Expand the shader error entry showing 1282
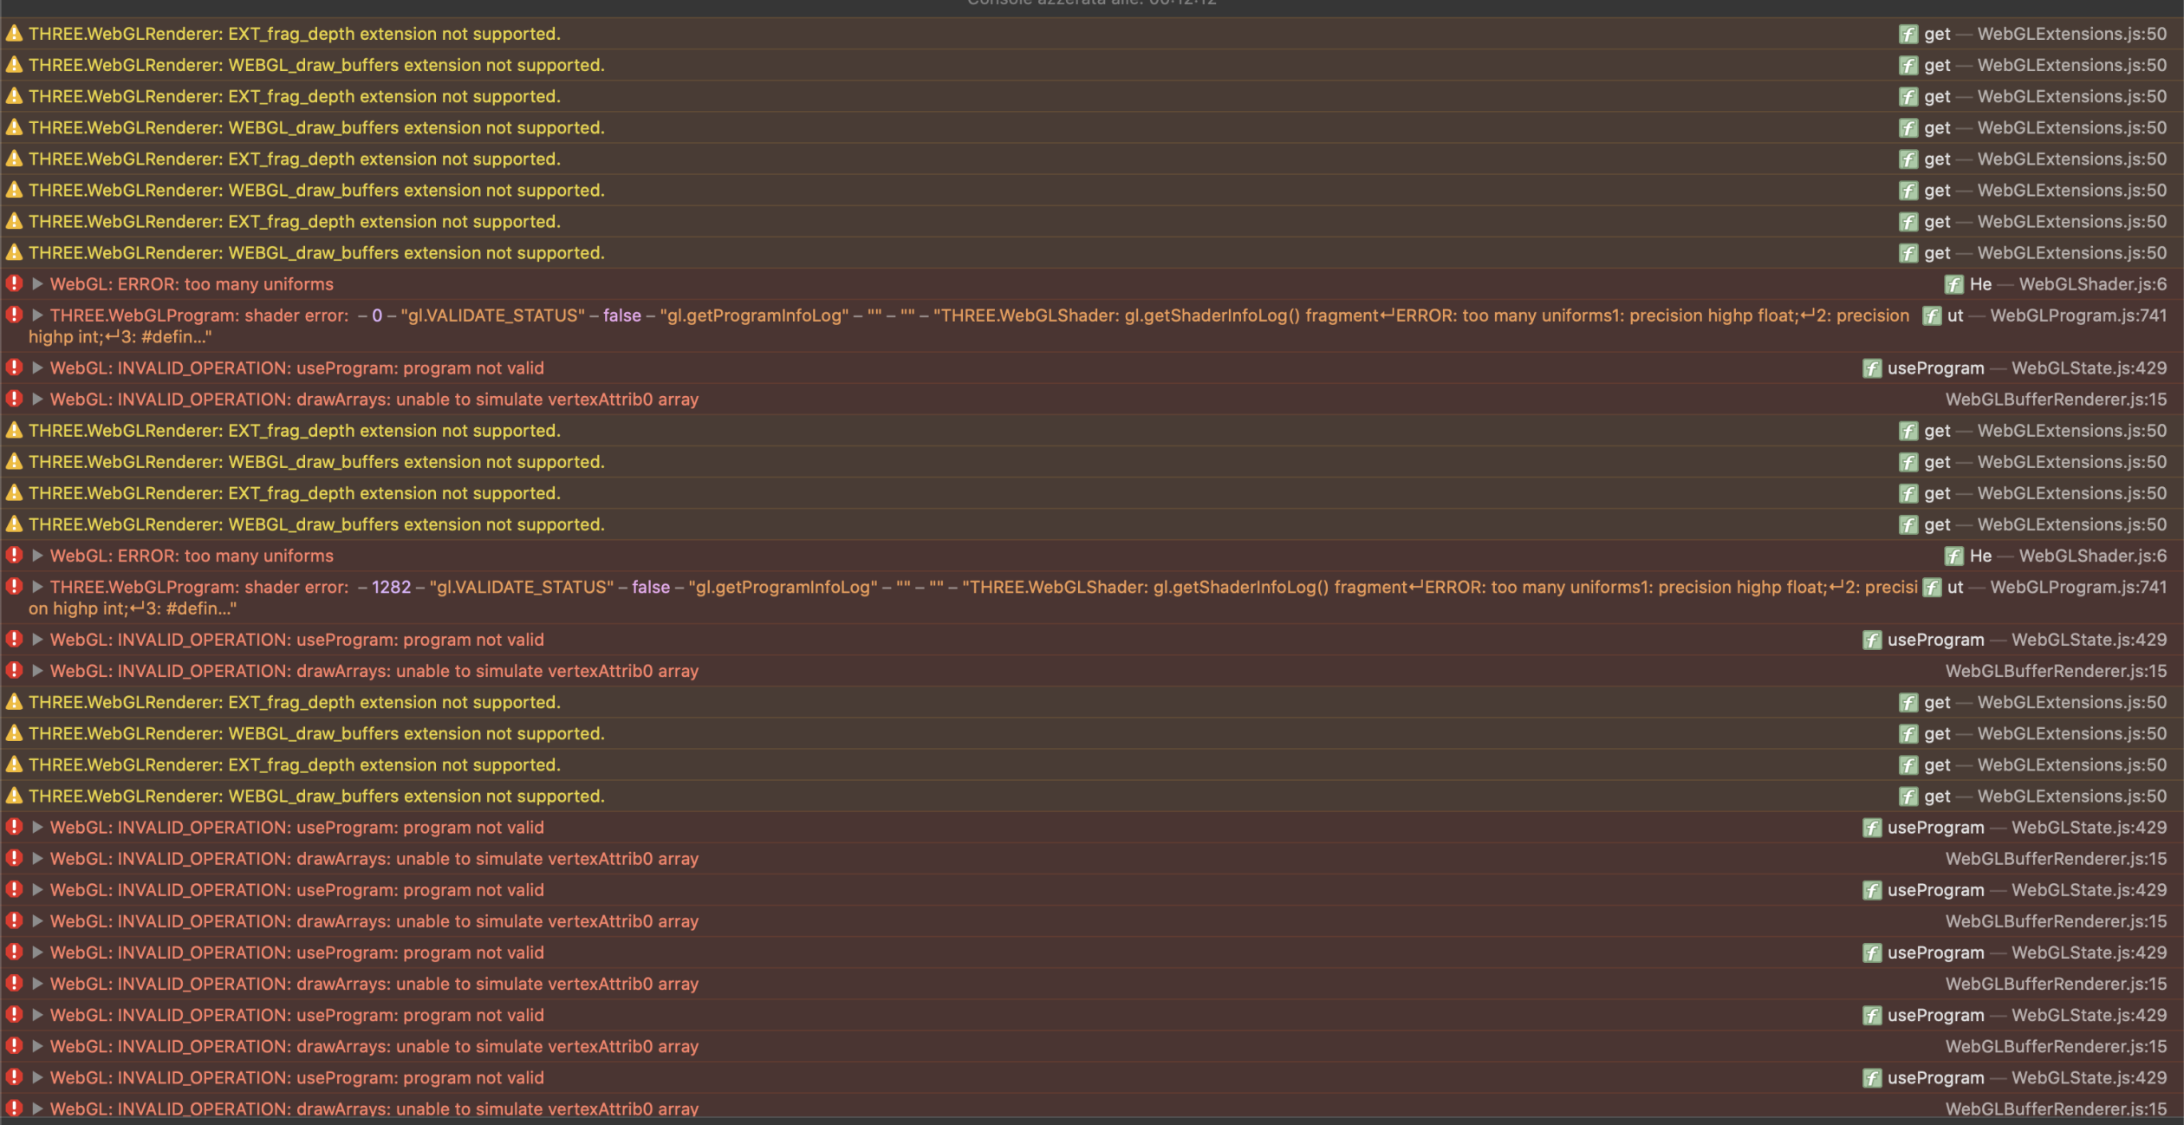 [x=37, y=587]
